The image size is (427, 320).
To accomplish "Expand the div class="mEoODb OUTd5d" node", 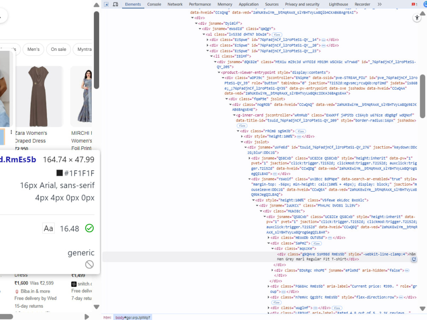I will point(268,238).
